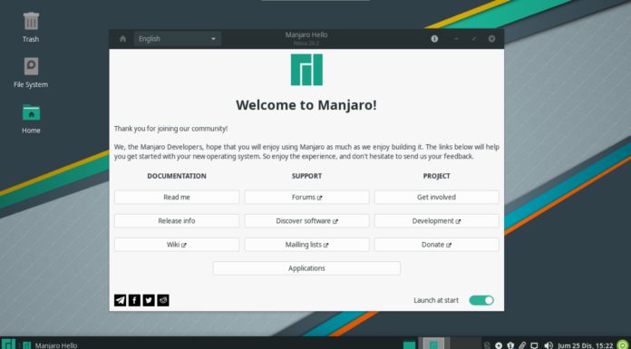Image resolution: width=631 pixels, height=349 pixels.
Task: Close the Manjaro Hello window
Action: pyautogui.click(x=491, y=39)
